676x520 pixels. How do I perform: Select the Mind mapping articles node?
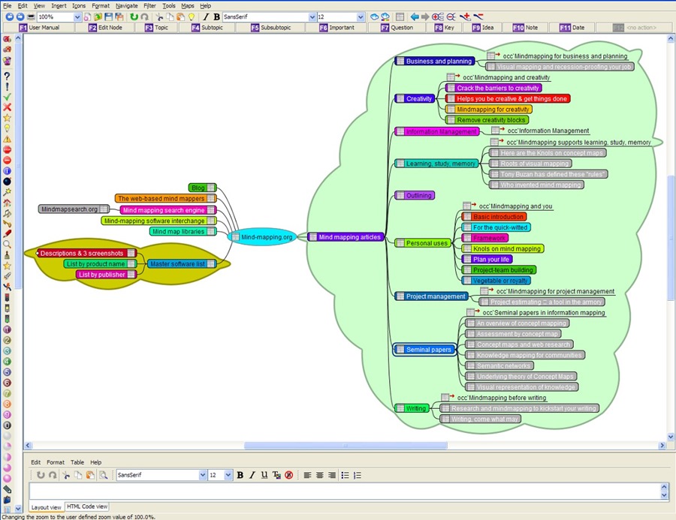click(346, 237)
